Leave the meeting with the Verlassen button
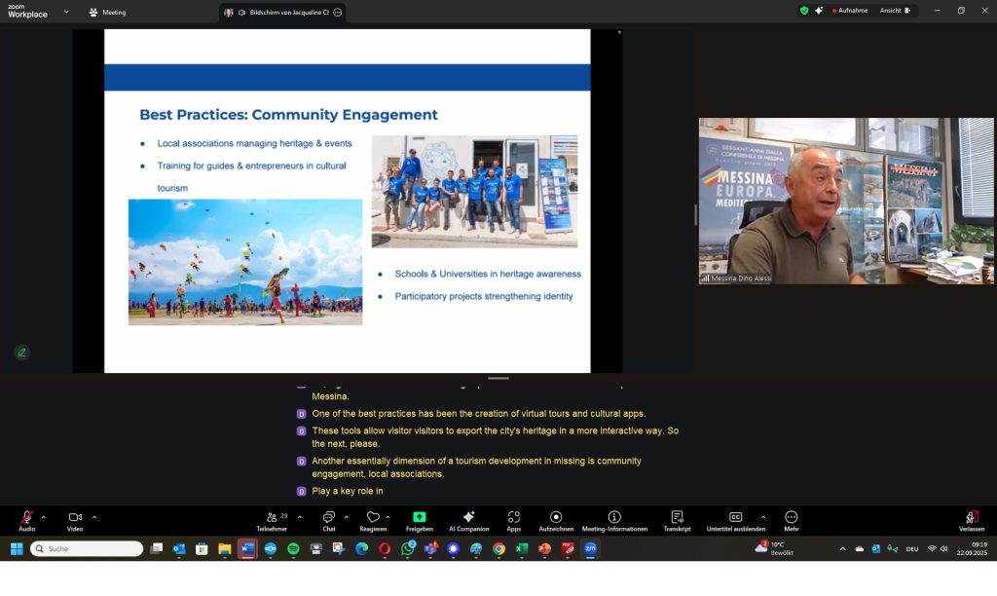 click(971, 517)
